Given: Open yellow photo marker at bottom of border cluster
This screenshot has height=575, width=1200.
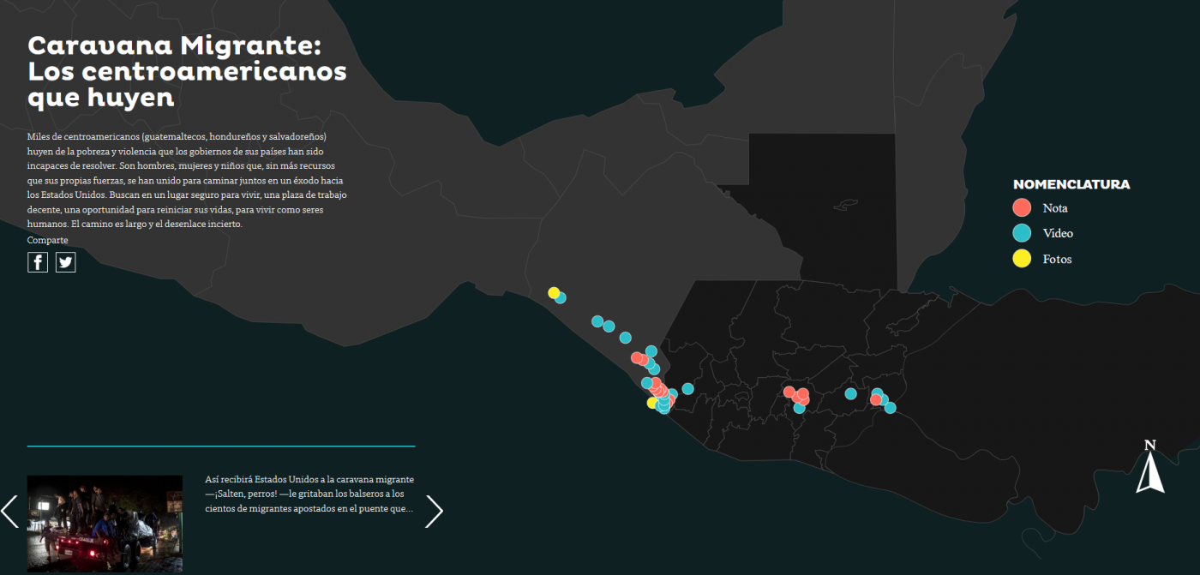Looking at the screenshot, I should click(x=652, y=402).
